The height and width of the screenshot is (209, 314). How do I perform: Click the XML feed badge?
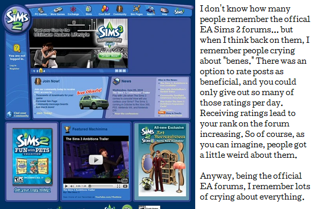tap(161, 113)
